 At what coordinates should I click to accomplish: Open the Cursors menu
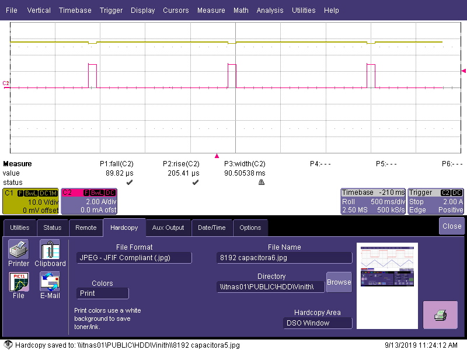pos(176,10)
